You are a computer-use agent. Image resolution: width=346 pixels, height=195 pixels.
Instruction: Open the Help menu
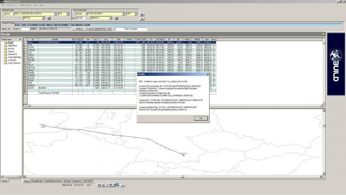click(41, 5)
